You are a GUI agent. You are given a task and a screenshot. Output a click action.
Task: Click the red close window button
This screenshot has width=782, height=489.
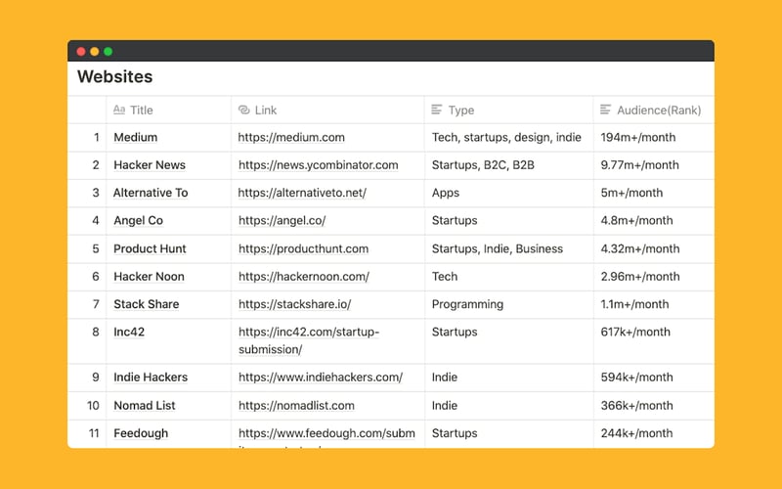click(x=81, y=52)
